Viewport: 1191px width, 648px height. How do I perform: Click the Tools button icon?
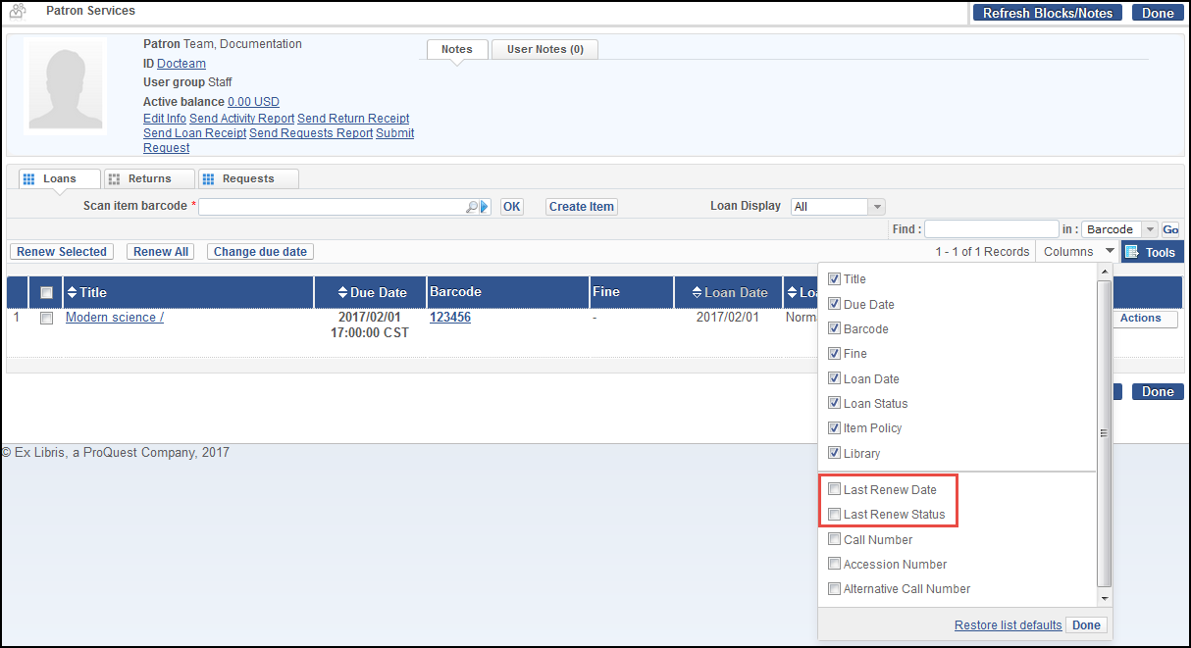(x=1131, y=252)
